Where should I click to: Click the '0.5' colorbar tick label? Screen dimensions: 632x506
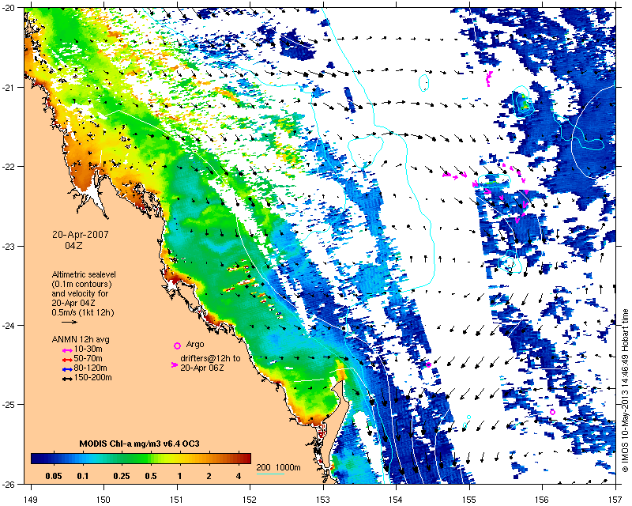[151, 476]
